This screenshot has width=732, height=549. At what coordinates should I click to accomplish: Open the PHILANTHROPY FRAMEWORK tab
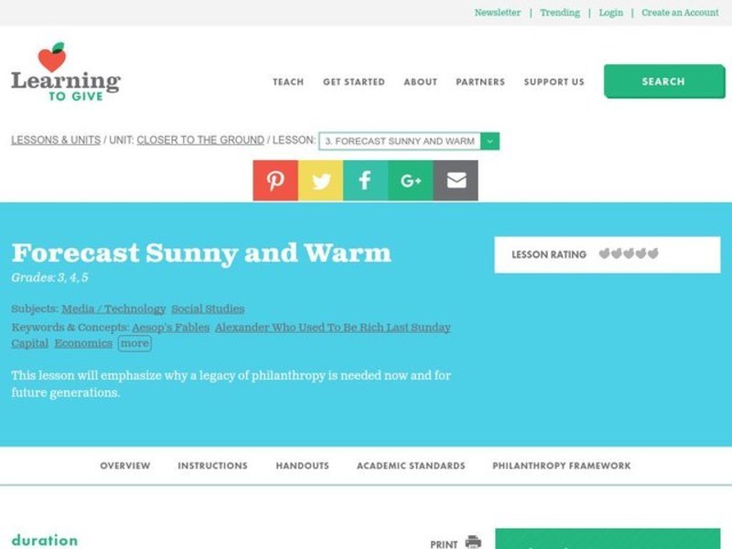tap(560, 465)
